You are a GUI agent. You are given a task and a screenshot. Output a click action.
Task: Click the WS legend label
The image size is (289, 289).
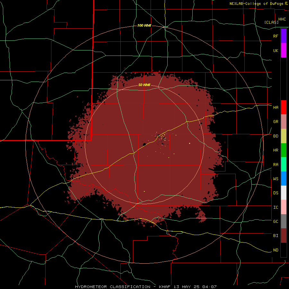click(276, 179)
